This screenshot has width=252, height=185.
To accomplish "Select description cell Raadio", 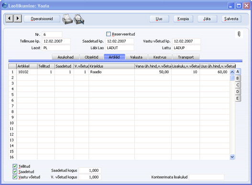I will [111, 72].
